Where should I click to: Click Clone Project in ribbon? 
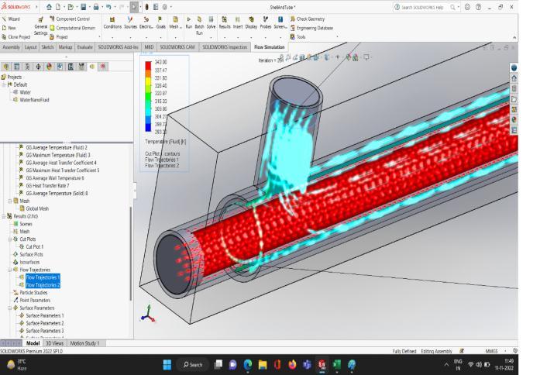click(x=15, y=37)
